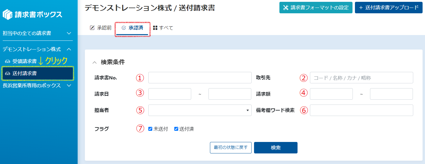
Task: Uncheck the 送付済 flag checkbox
Action: pyautogui.click(x=176, y=129)
